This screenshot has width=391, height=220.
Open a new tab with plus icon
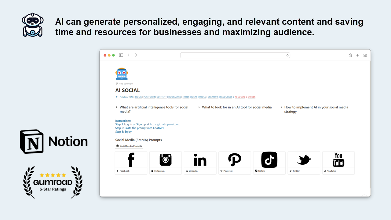[x=358, y=55]
